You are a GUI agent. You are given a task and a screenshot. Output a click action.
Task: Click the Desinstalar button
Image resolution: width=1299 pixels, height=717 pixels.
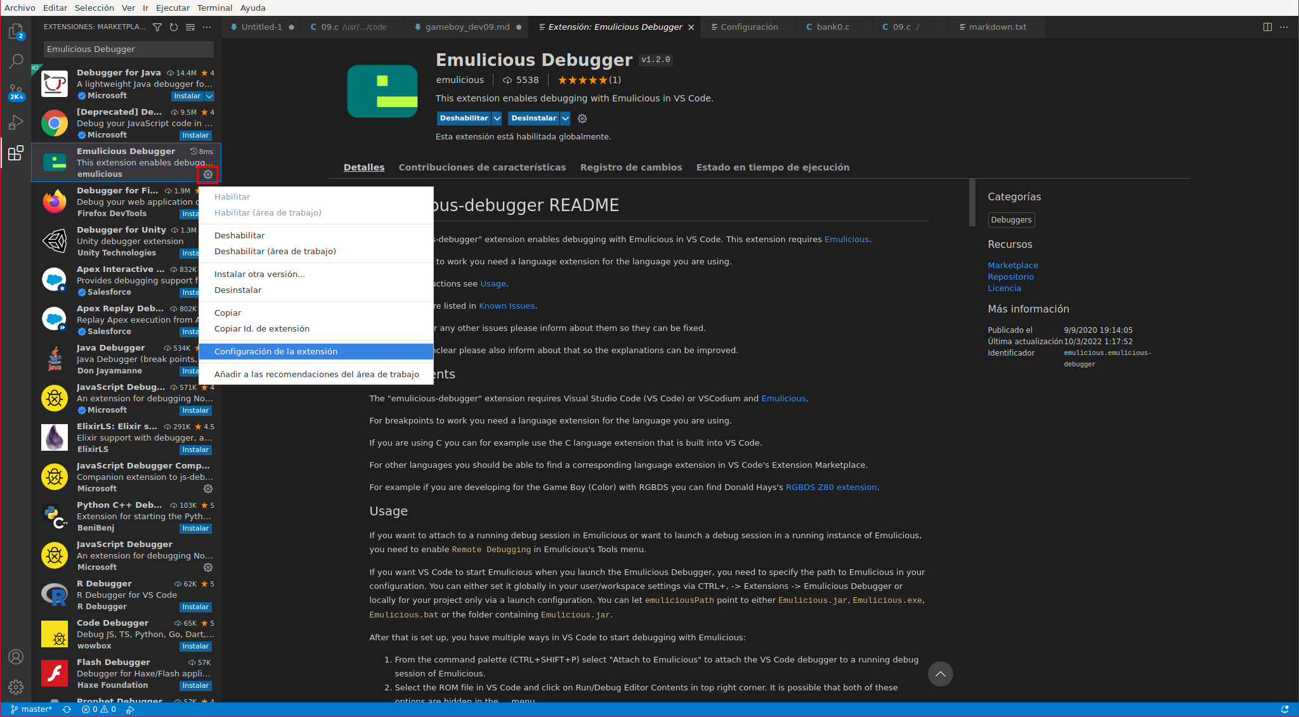(x=533, y=119)
